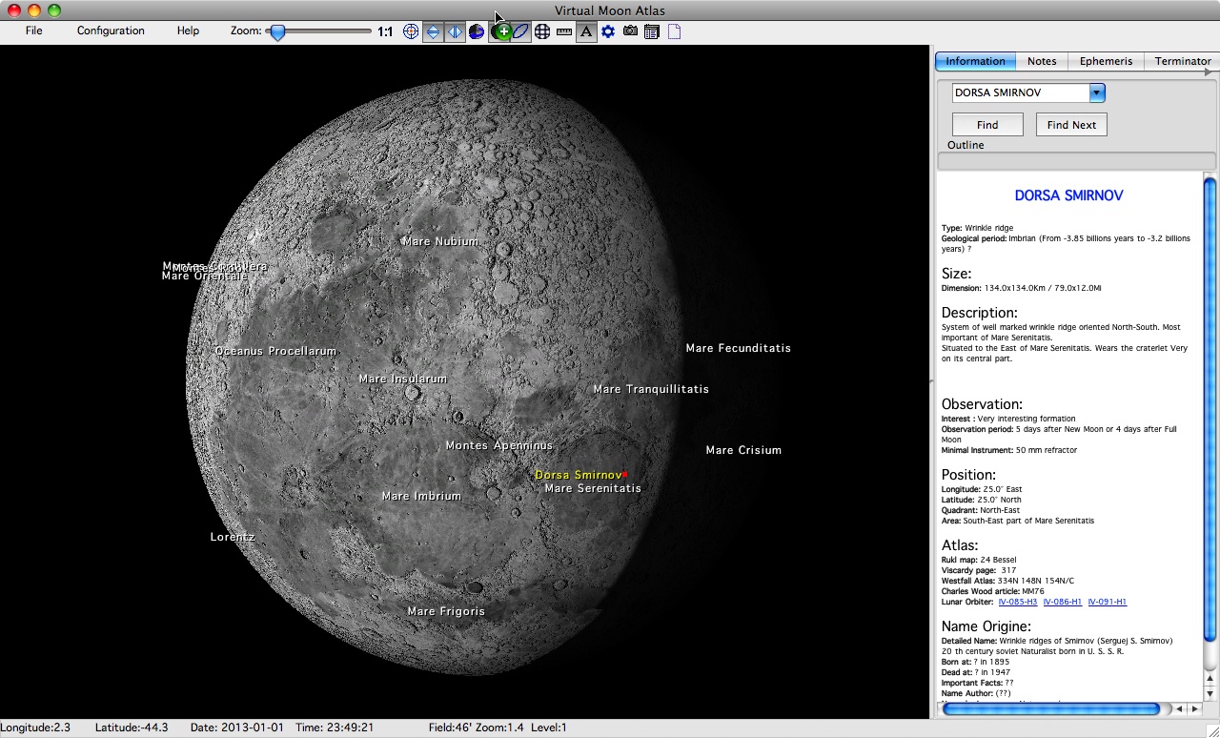This screenshot has height=738, width=1220.
Task: Click the blue ellipse libration icon
Action: [521, 31]
